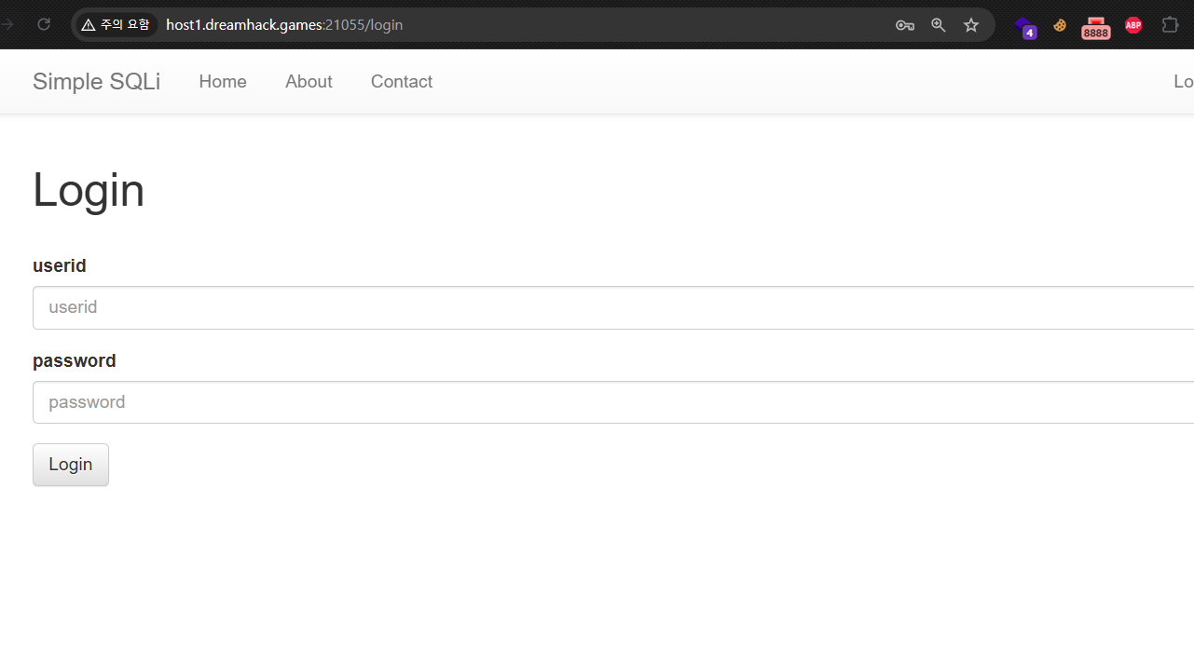Screen dimensions: 1194x650
Task: Click the '주의 요함' security warning chip
Action: (116, 24)
